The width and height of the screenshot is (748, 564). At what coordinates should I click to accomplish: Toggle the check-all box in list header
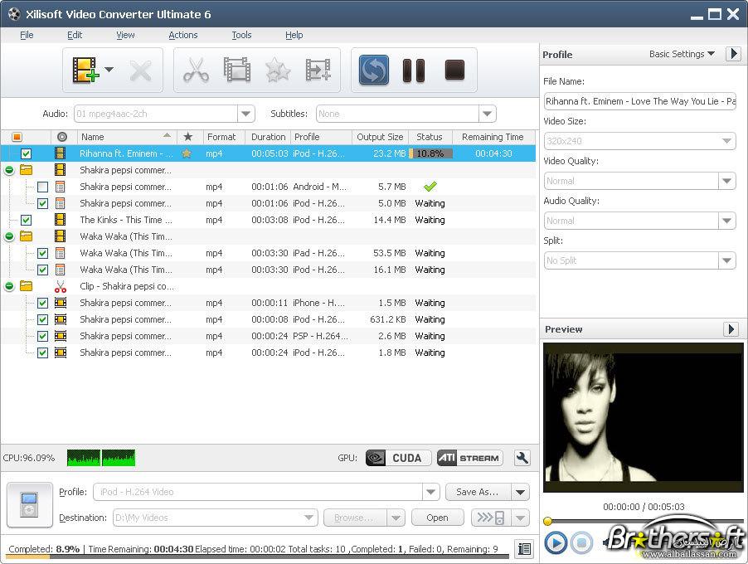coord(17,137)
